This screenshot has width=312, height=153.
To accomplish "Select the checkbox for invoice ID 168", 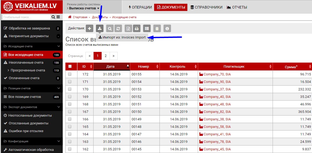I will 70,104.
